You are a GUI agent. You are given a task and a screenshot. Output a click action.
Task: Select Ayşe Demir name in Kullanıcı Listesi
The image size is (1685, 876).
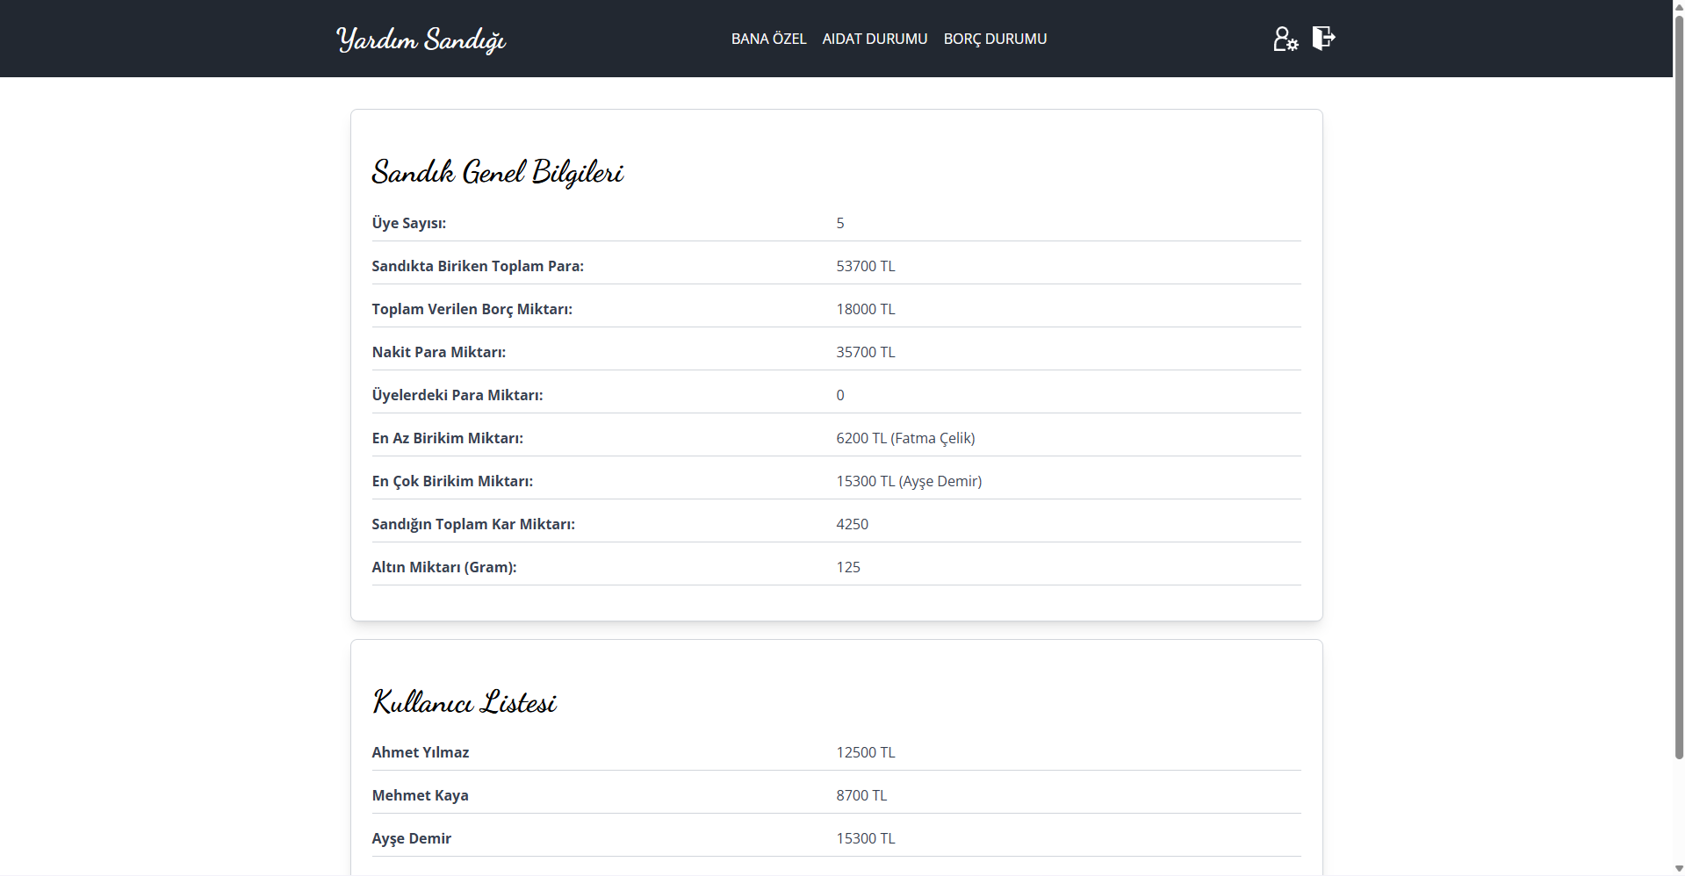tap(411, 838)
